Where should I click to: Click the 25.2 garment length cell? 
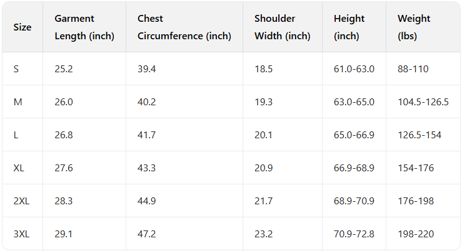64,69
